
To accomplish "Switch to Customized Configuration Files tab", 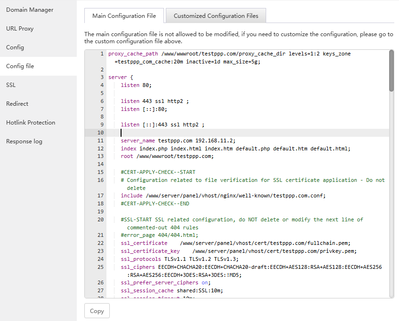I will tap(216, 16).
